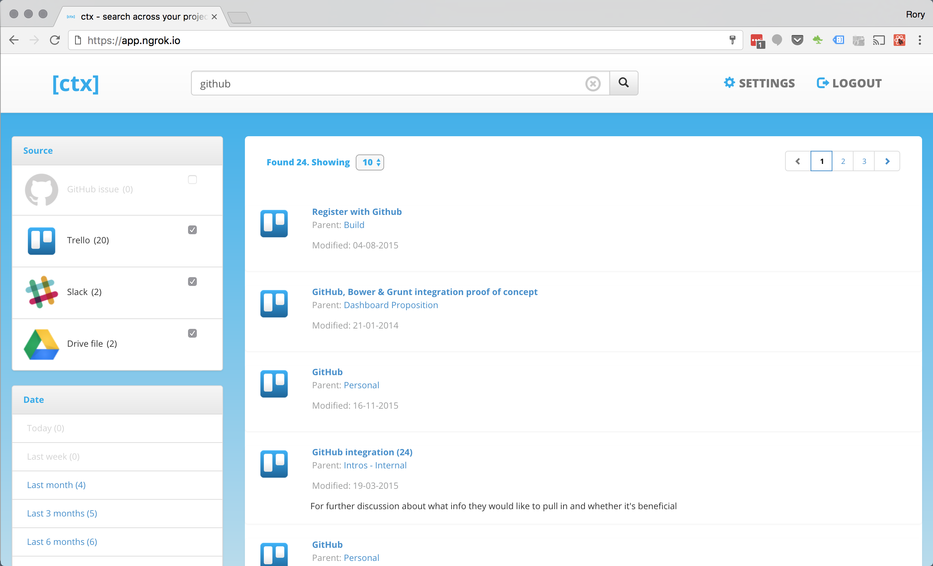
Task: Open the Settings page
Action: pyautogui.click(x=759, y=83)
